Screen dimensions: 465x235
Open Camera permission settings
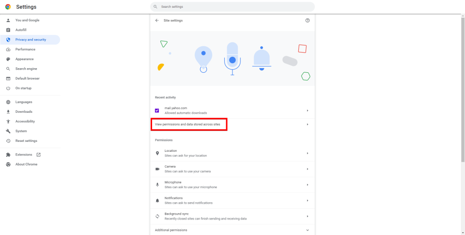[x=232, y=169]
